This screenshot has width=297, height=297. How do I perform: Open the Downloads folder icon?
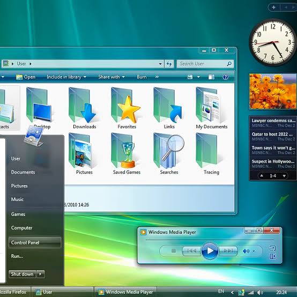tap(83, 105)
